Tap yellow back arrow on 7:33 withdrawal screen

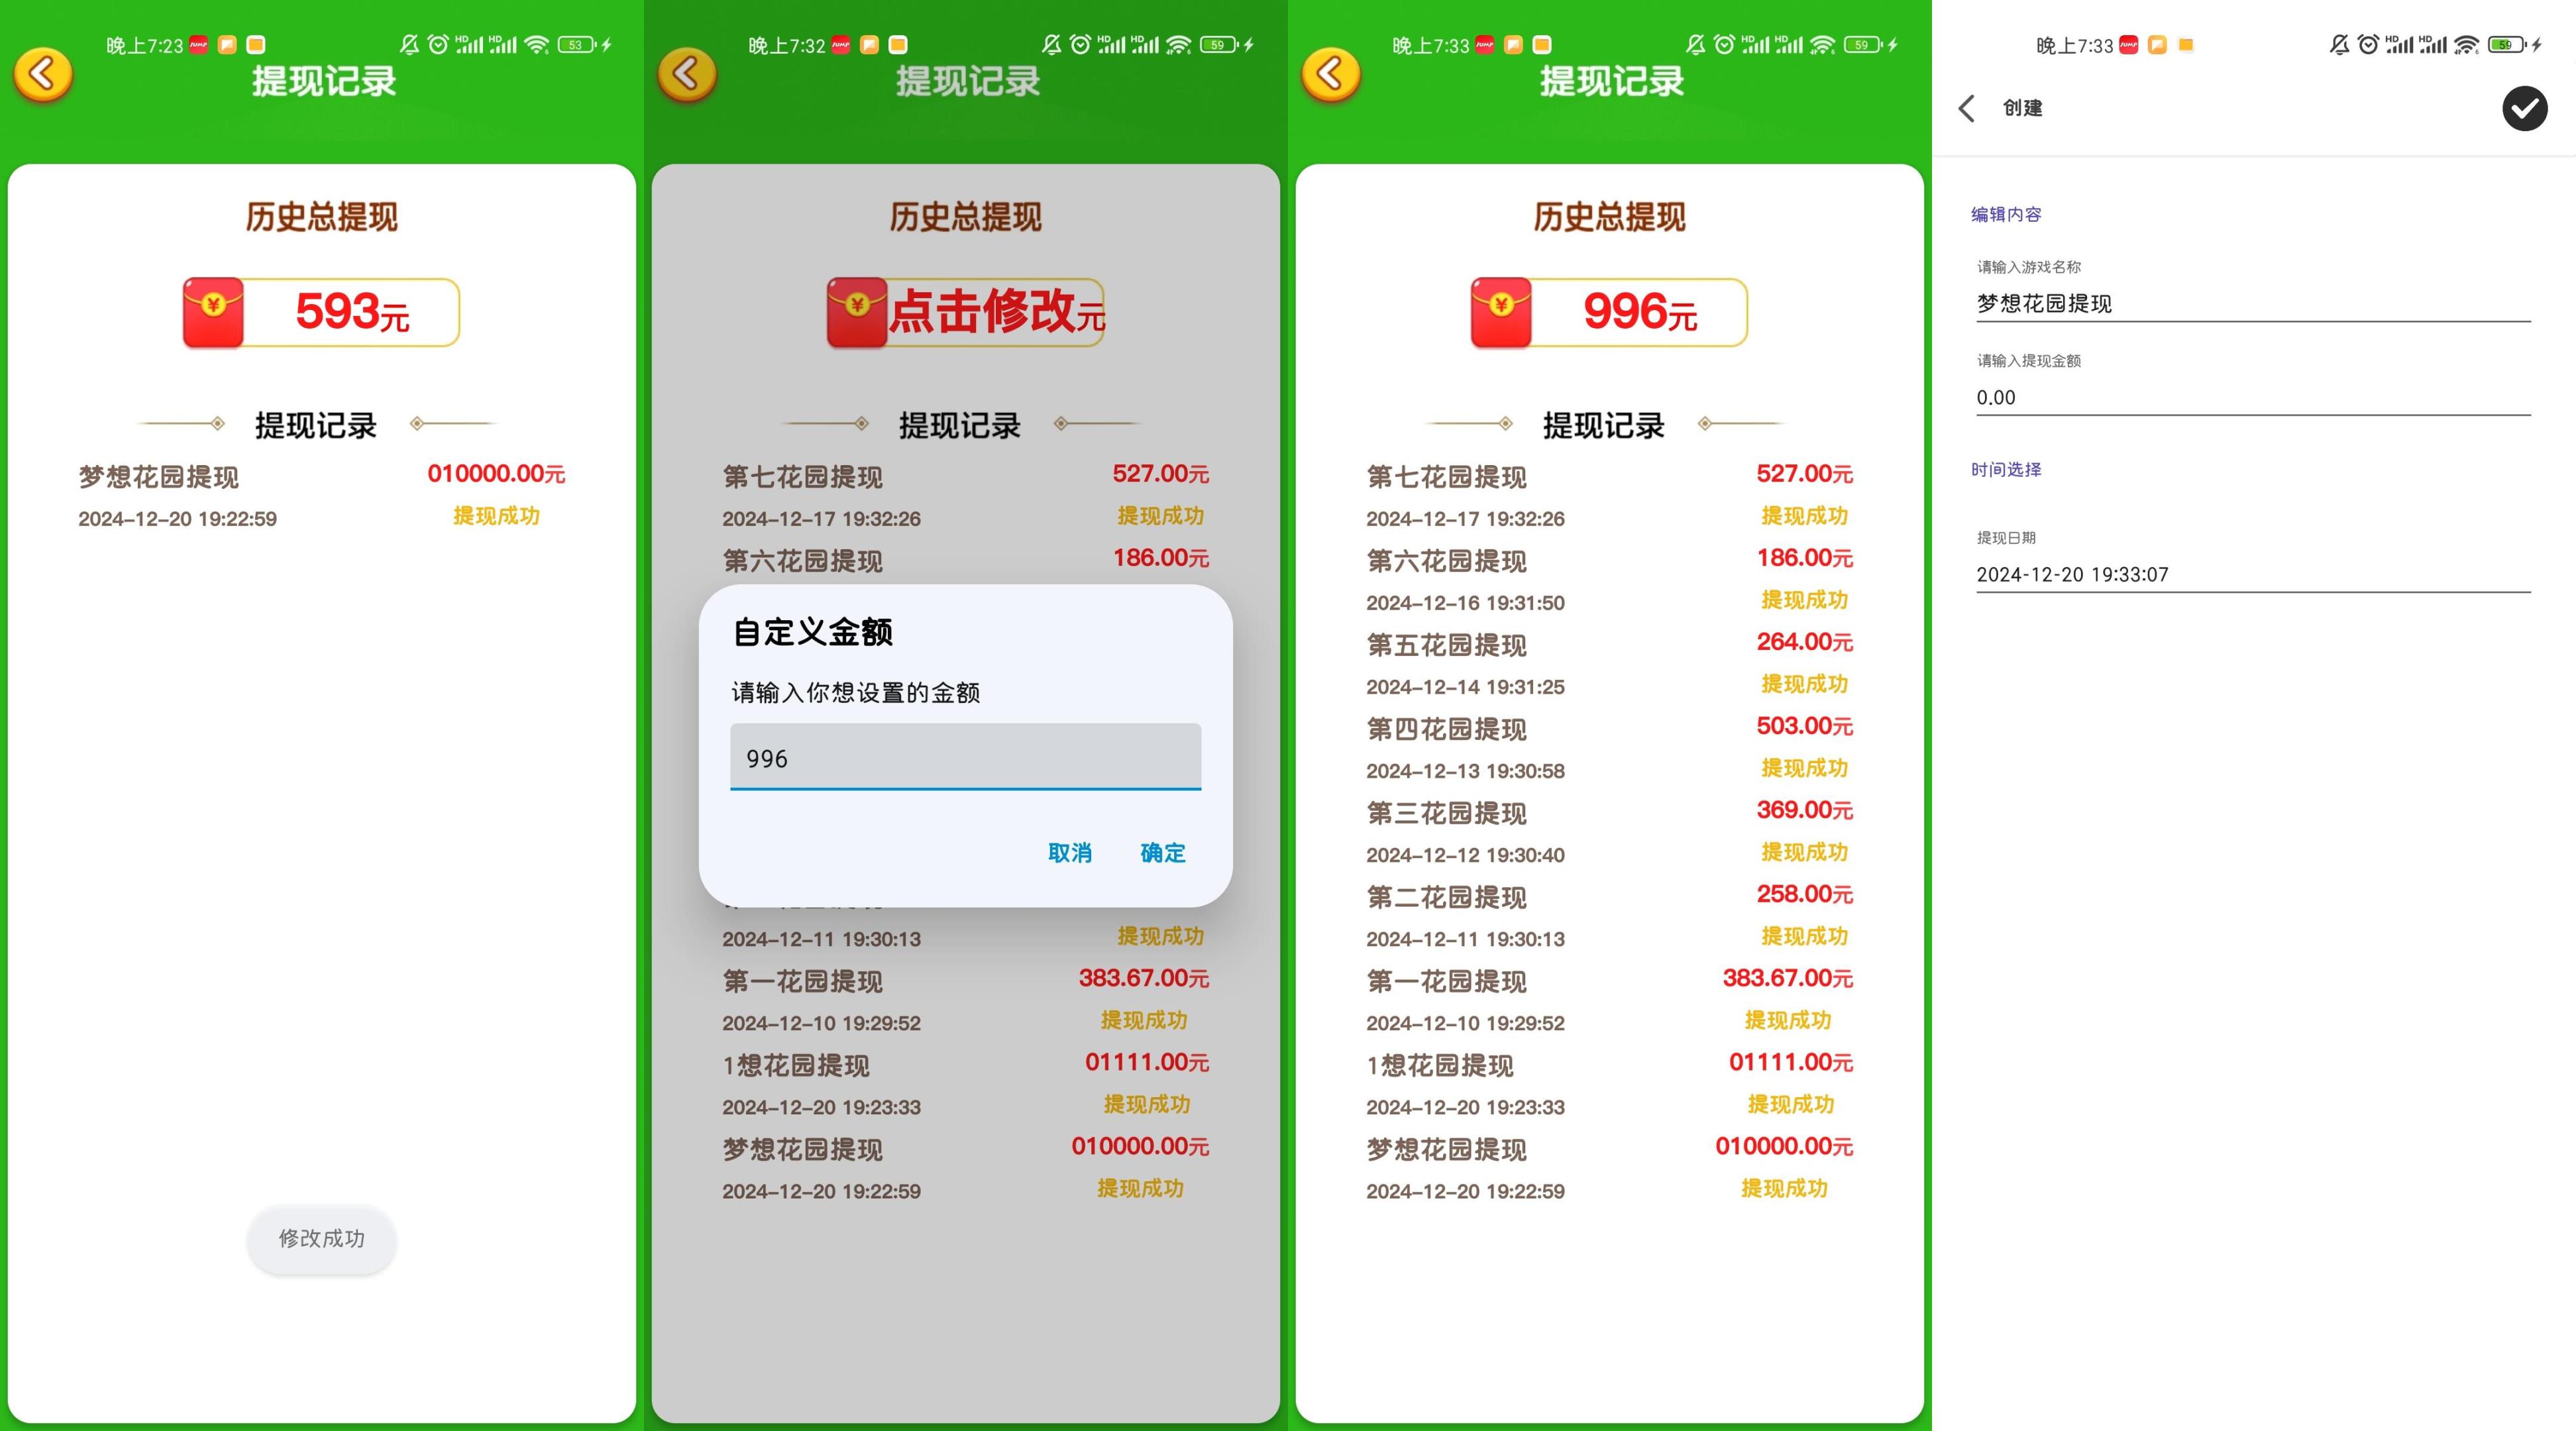coord(1331,74)
